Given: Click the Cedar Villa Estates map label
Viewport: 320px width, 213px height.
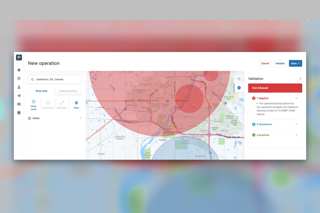Looking at the screenshot, I should click(x=120, y=138).
